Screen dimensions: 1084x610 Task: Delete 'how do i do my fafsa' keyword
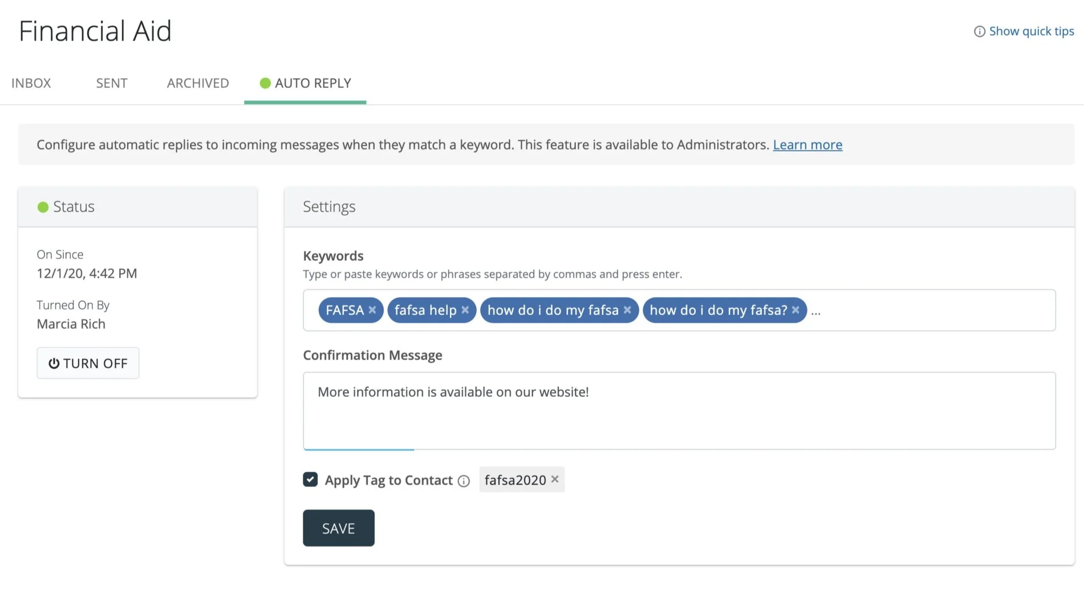click(627, 310)
